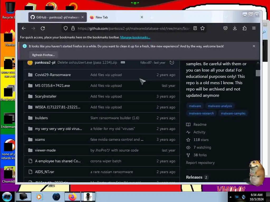This screenshot has width=270, height=202.
Task: Click the fdbcc87 commit hash
Action: 146,63
